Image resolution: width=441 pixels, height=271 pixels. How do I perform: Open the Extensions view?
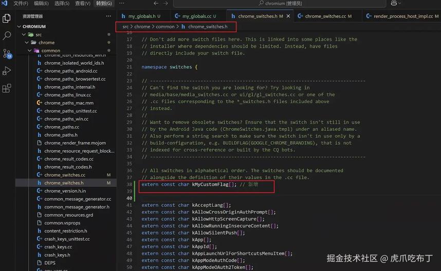pos(7,88)
